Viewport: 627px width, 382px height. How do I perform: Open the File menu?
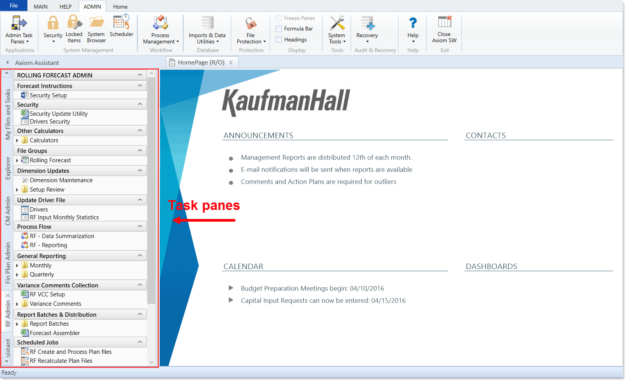coord(14,5)
